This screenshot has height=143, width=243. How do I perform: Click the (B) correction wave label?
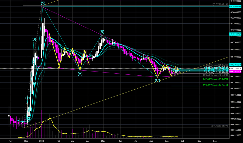click(x=102, y=32)
